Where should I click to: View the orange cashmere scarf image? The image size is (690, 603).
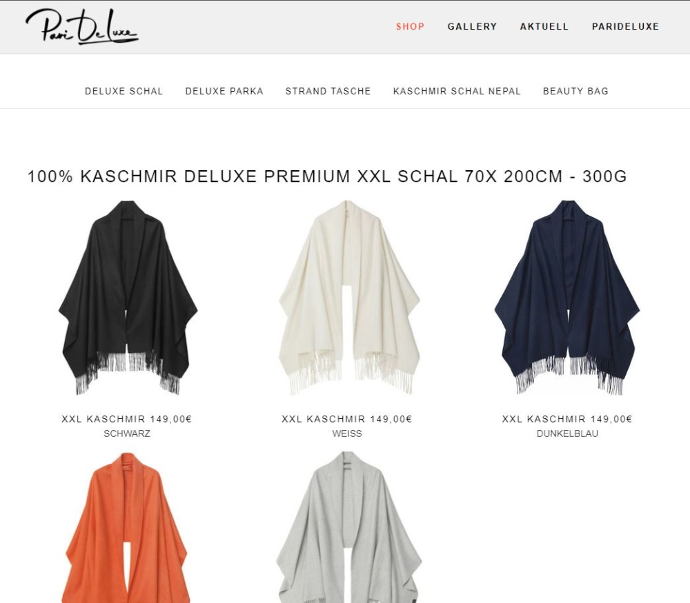click(x=127, y=527)
